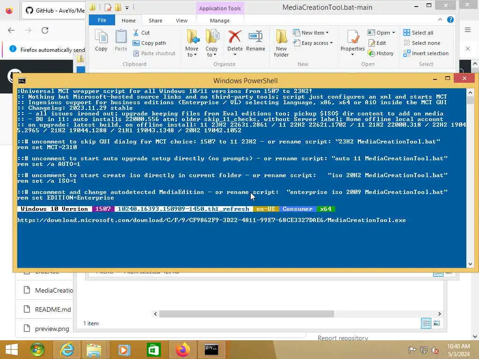479x359 pixels.
Task: Switch Explorer to details view
Action: tap(426, 323)
